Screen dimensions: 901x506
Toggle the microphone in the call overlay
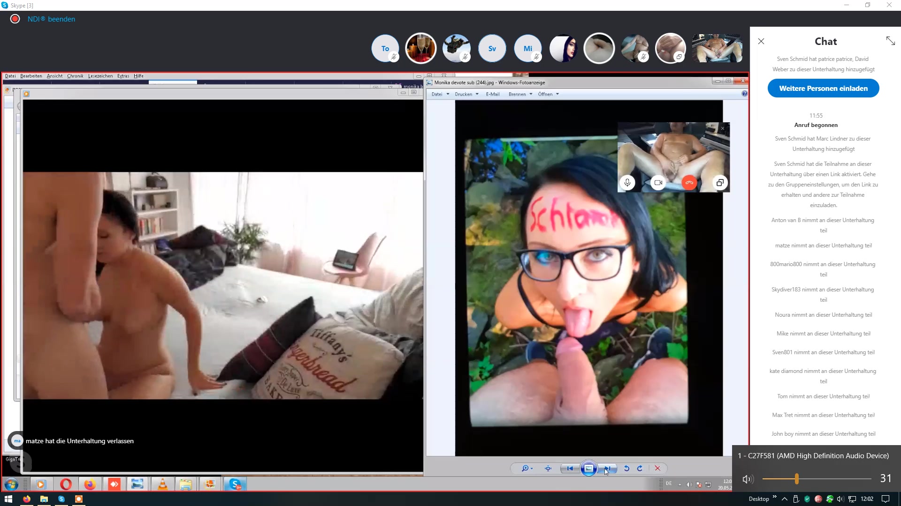pos(627,183)
